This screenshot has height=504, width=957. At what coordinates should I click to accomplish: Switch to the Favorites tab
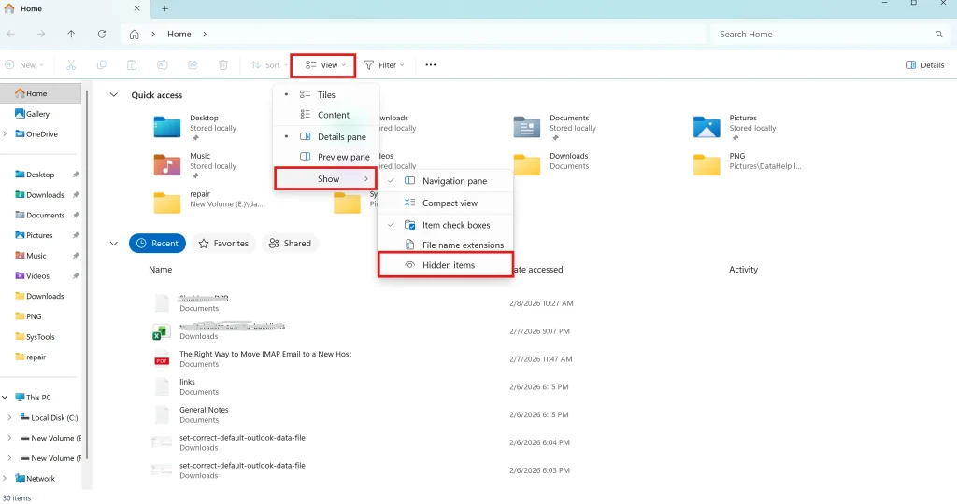coord(223,244)
